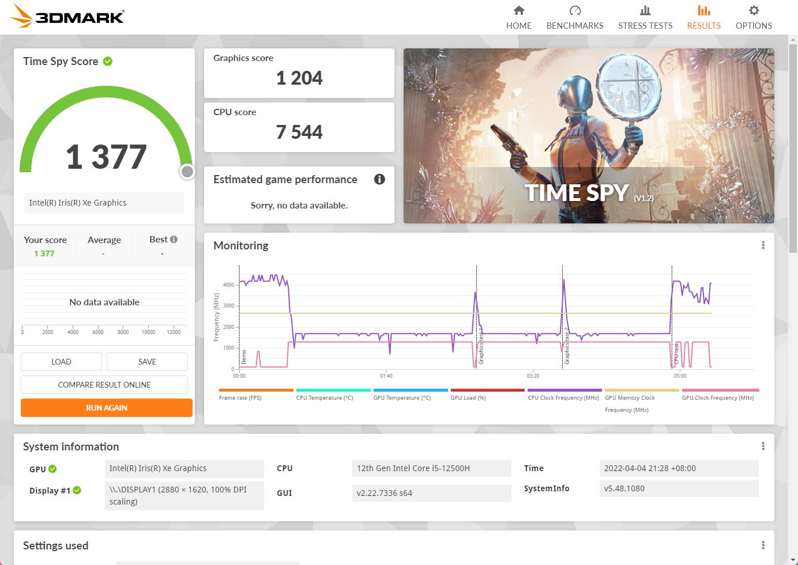Toggle Frame rate (FPS) legend series
Viewport: 798px width, 565px height.
click(240, 397)
